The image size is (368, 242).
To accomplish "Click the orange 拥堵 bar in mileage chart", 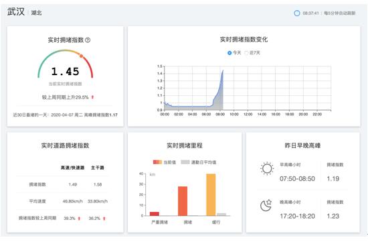I will pos(183,201).
